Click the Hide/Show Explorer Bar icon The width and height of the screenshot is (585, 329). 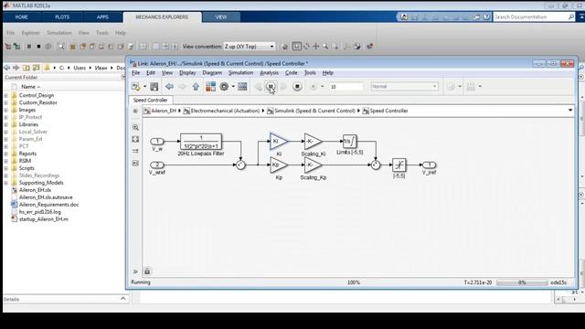coord(135,111)
